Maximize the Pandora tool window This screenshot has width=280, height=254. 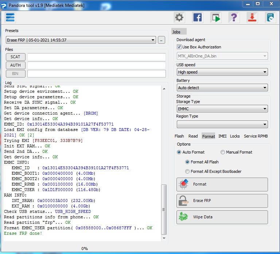point(257,4)
